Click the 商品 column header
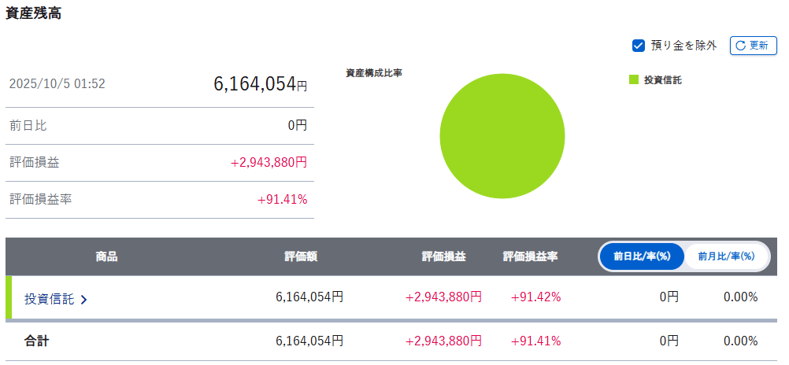Screen dimensions: 789x365 pos(106,256)
